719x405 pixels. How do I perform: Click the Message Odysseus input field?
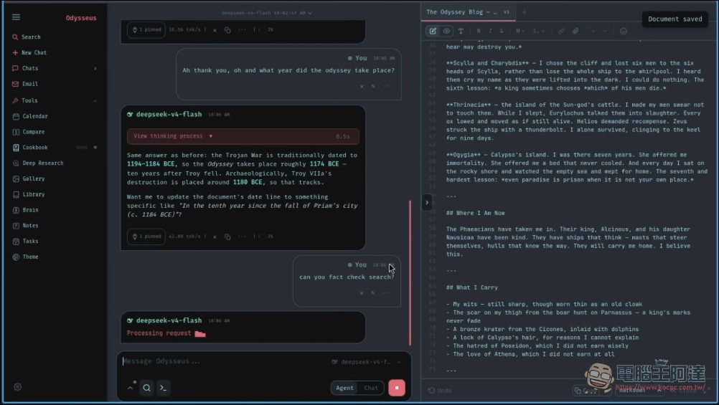point(225,361)
